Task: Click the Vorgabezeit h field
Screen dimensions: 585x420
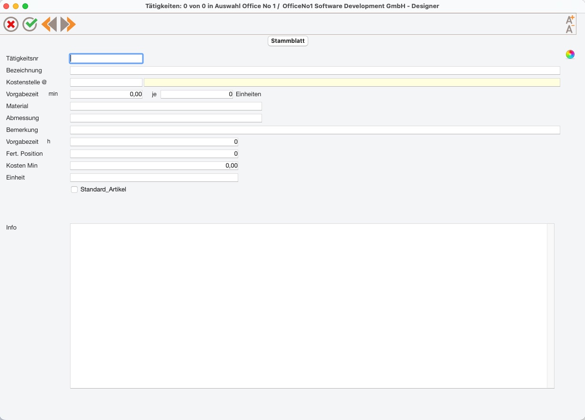Action: (154, 142)
